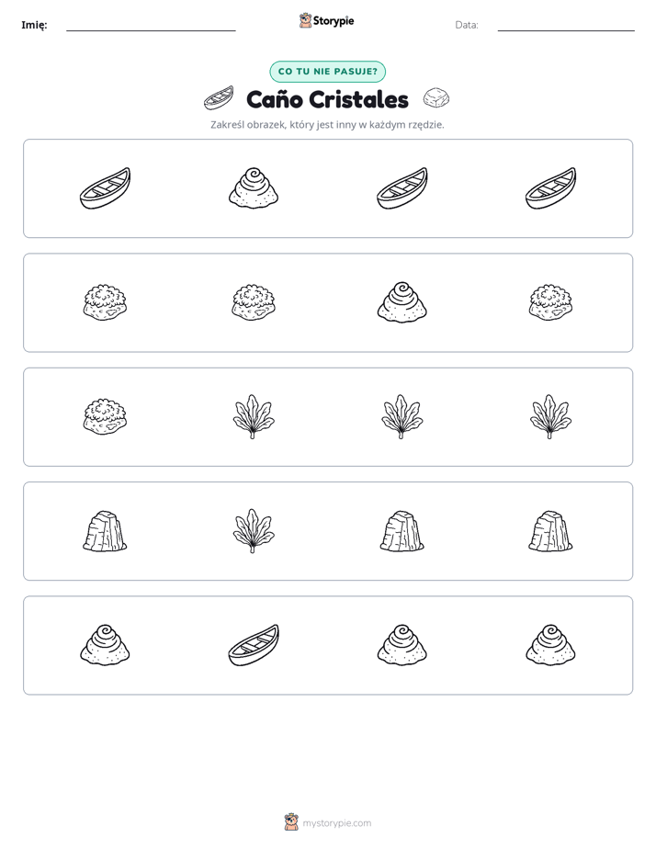Click the first bush in the second row
Screen dimensions: 656x849
click(x=105, y=302)
